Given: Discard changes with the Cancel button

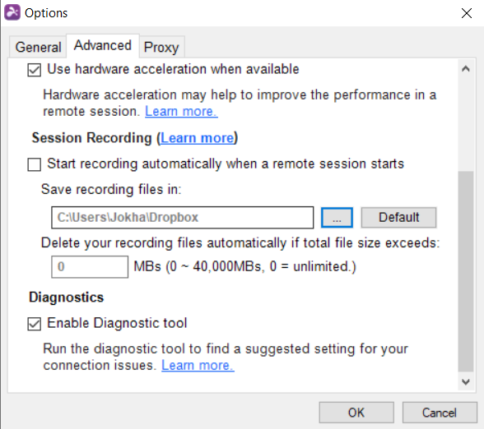Looking at the screenshot, I should tap(440, 413).
